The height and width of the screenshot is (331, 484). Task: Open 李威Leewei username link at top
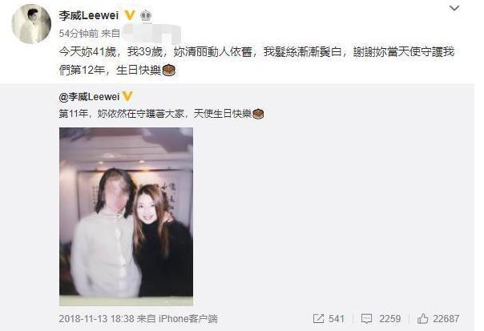89,15
